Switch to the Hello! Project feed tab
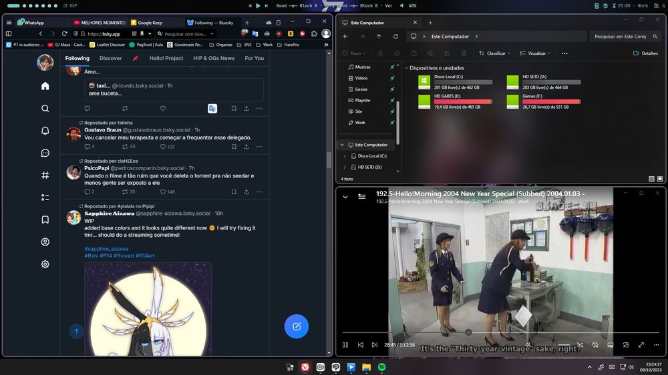The height and width of the screenshot is (375, 668). (x=166, y=58)
